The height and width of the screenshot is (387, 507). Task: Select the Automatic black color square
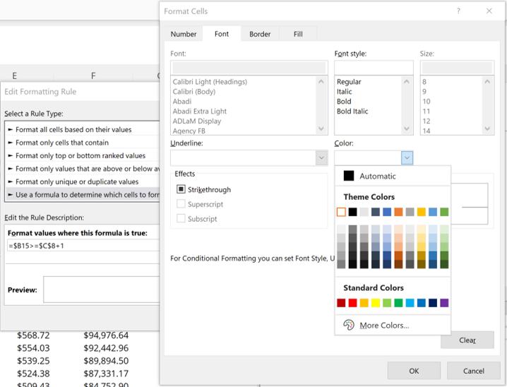pos(349,176)
